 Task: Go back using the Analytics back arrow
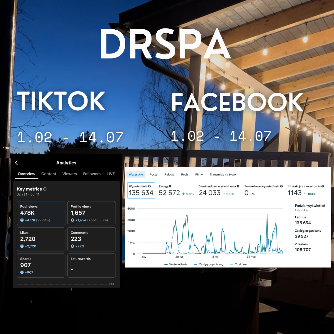[17, 163]
